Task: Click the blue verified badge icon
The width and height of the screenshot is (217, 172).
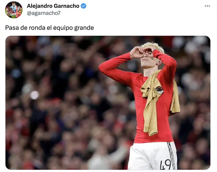Action: [83, 6]
